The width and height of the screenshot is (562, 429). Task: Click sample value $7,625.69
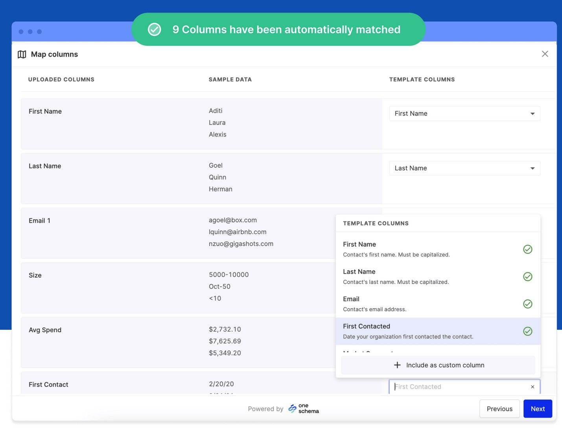click(x=225, y=341)
